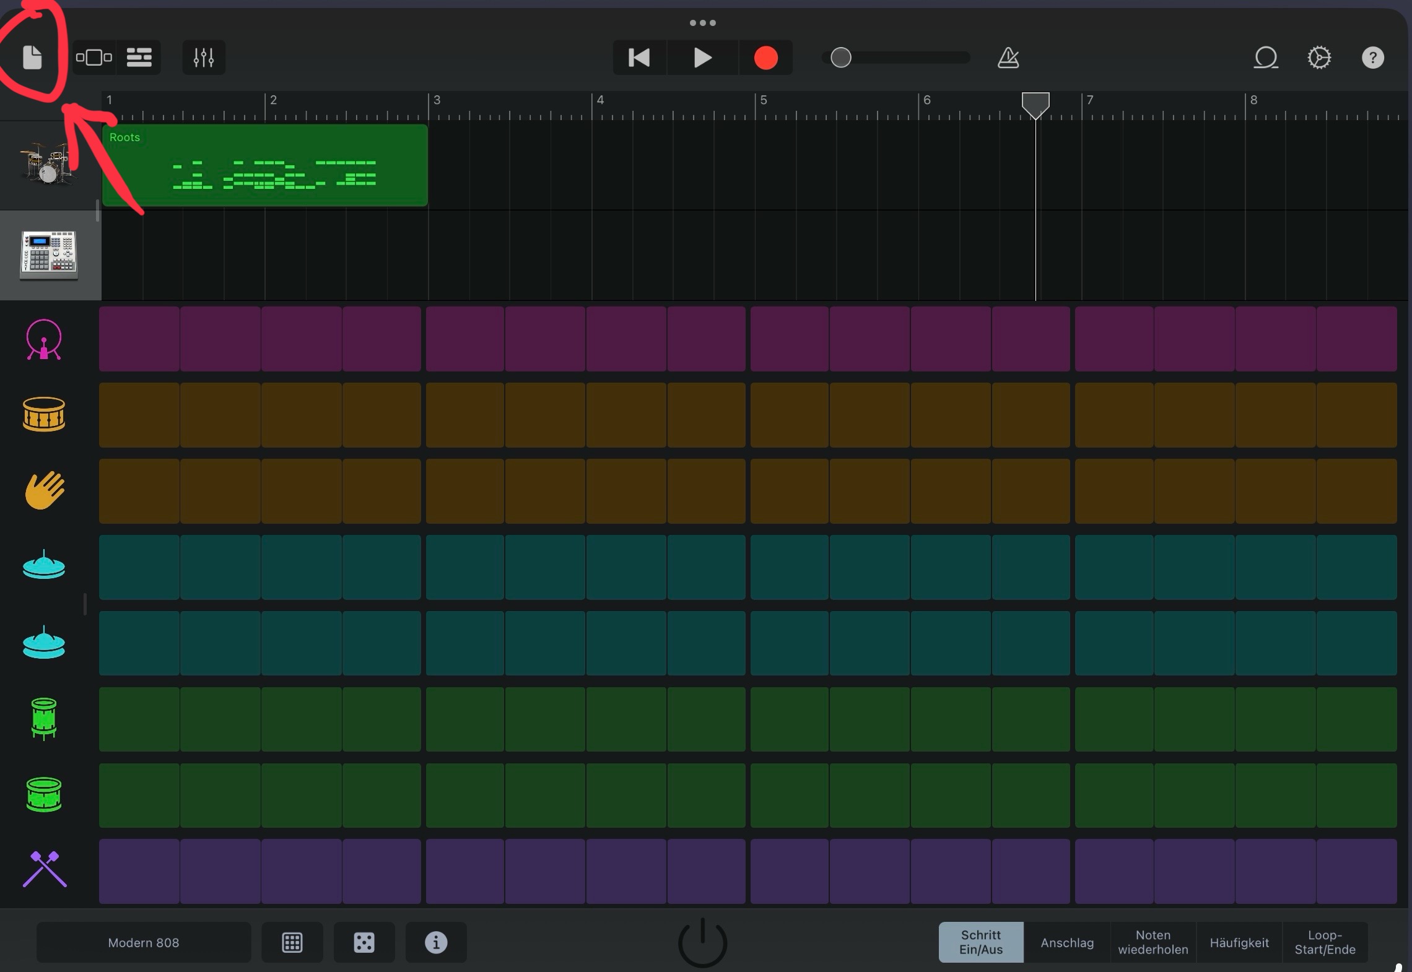
Task: Open the Loop Browser icon
Action: point(1266,58)
